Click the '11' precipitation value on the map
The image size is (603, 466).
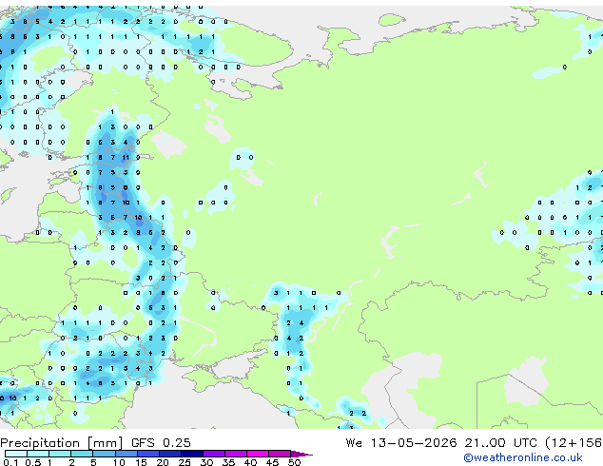click(x=126, y=157)
